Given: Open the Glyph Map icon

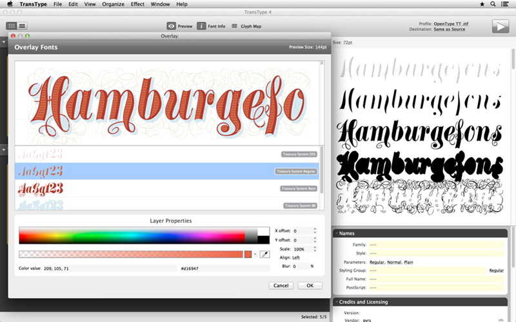Looking at the screenshot, I should click(234, 26).
